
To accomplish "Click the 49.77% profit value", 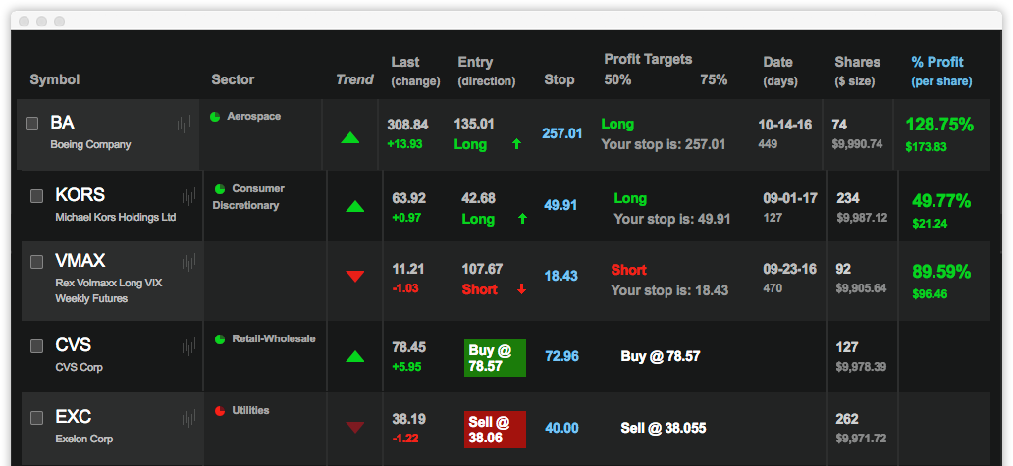I will [x=941, y=201].
